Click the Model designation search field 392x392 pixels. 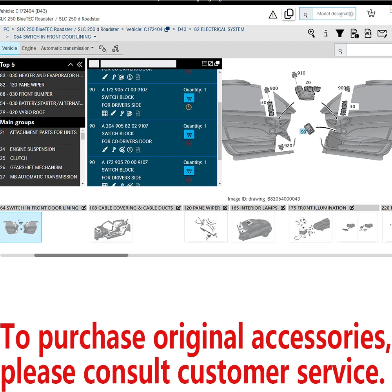point(334,14)
